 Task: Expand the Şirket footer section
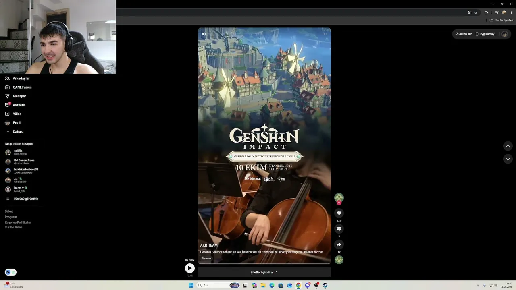(9, 211)
